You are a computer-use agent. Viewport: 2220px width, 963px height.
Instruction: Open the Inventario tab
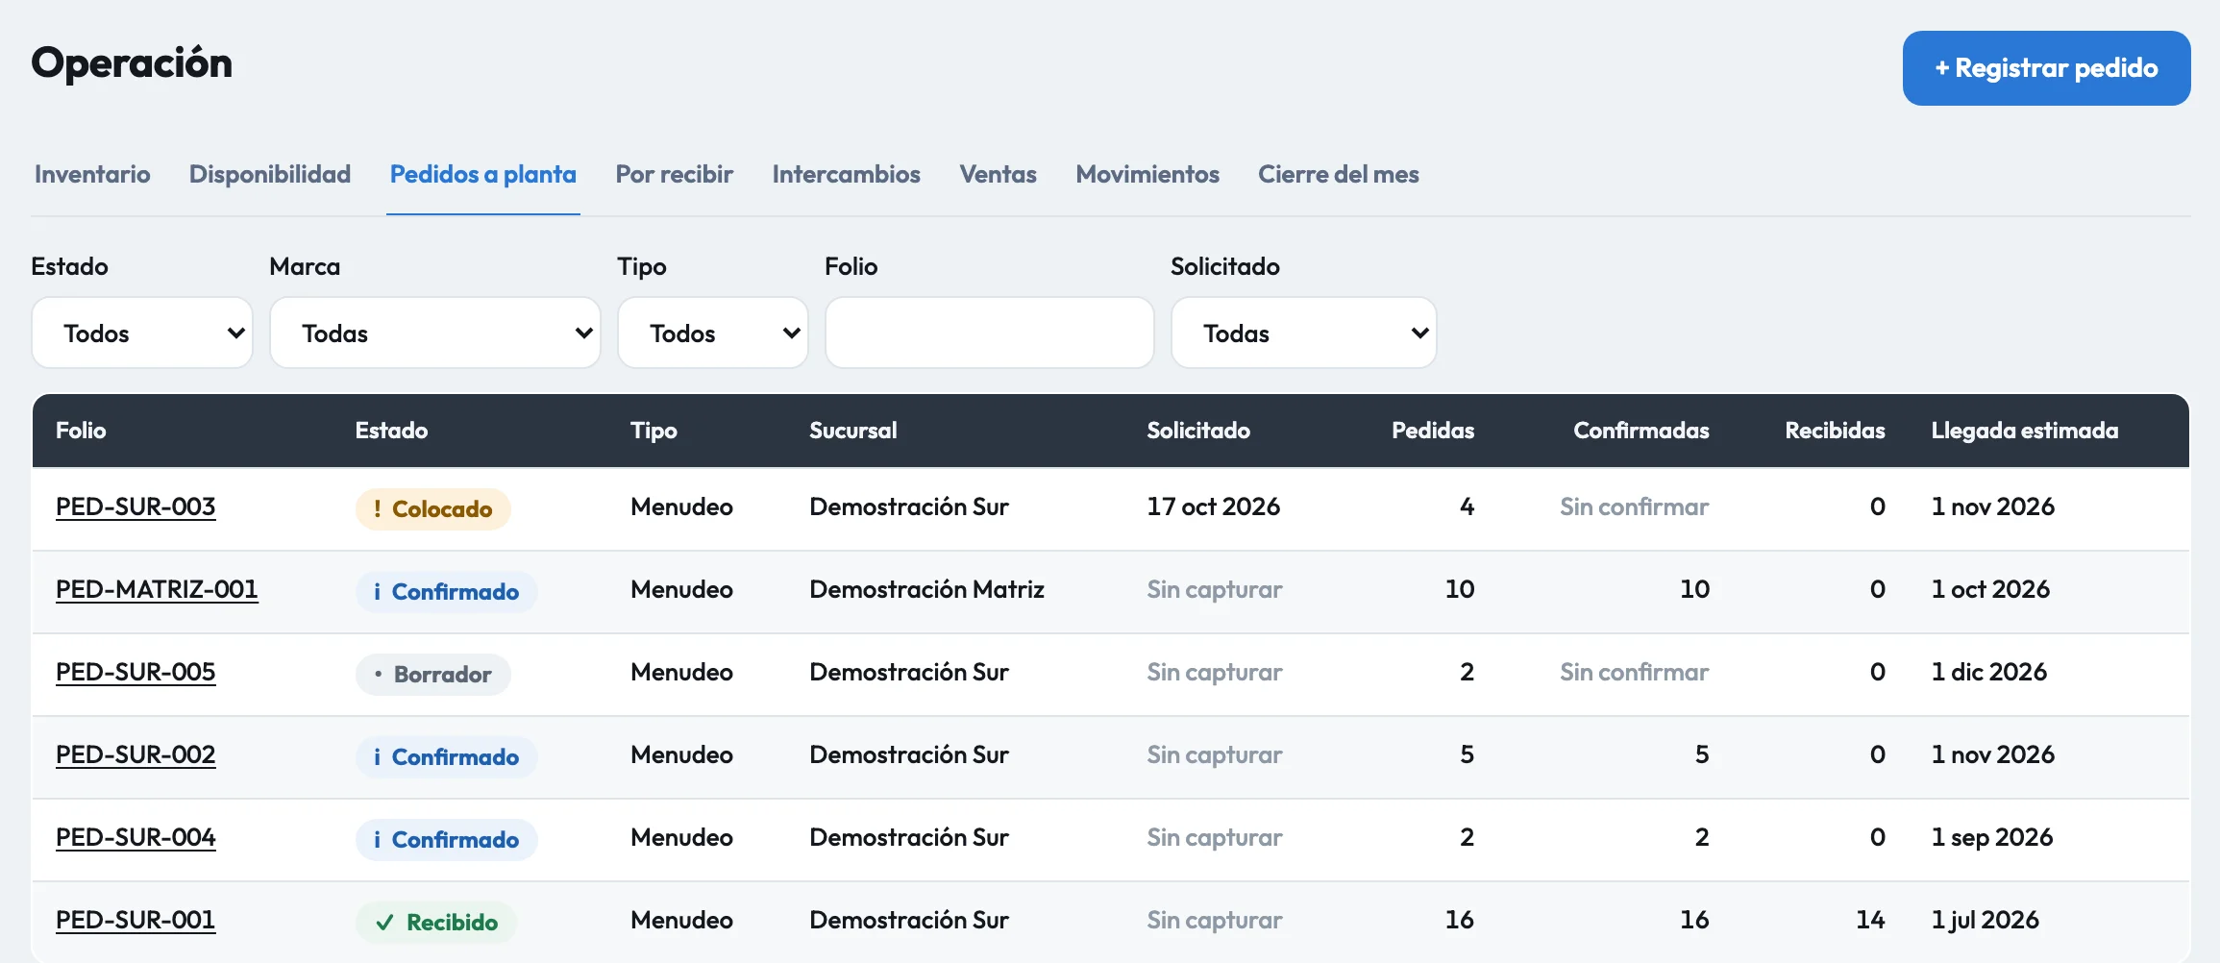pos(92,174)
